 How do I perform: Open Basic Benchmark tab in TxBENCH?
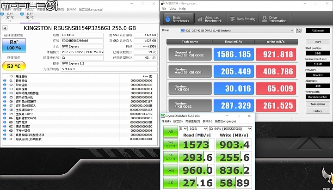point(179,19)
